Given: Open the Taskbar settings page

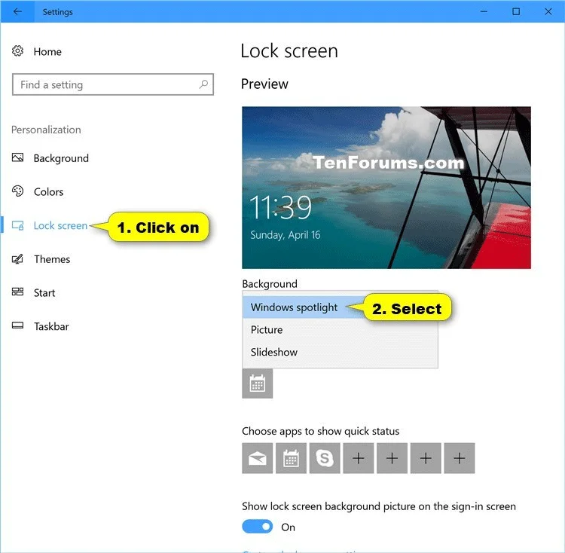Looking at the screenshot, I should click(x=51, y=326).
